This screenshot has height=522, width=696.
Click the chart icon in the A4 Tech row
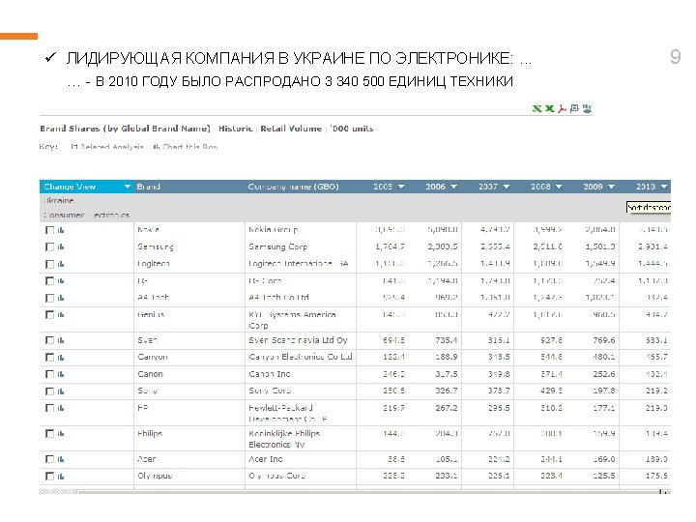click(61, 298)
